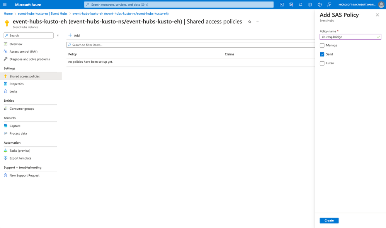386x228 pixels.
Task: Open the Azure portal hamburger menu
Action: [5, 5]
